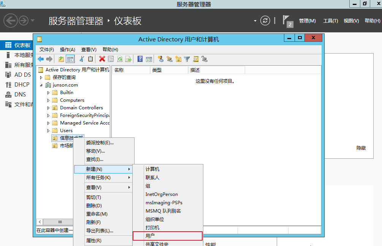Image resolution: width=382 pixels, height=246 pixels.
Task: Open the Properties toolbar icon
Action: tap(111, 59)
